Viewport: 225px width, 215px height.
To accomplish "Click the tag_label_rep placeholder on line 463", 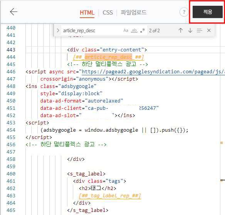I will click(110, 195).
